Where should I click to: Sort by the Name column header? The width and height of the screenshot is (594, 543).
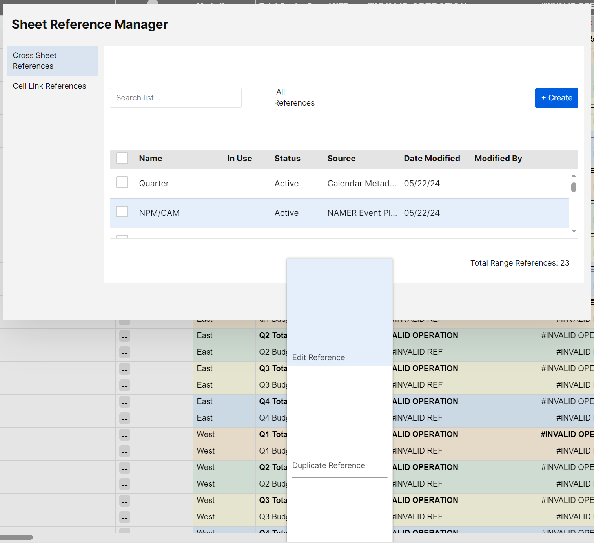151,159
